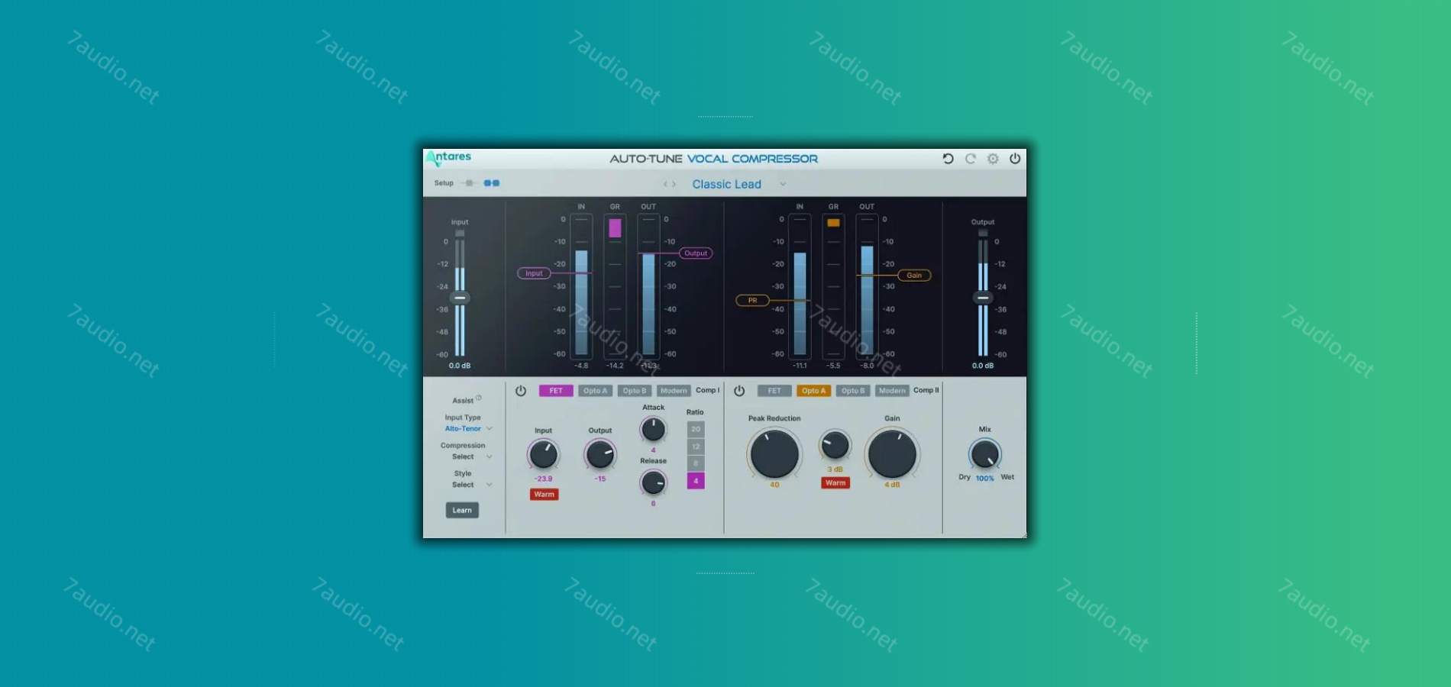Image resolution: width=1451 pixels, height=687 pixels.
Task: Select ratio 12 in Comp I
Action: tap(696, 447)
